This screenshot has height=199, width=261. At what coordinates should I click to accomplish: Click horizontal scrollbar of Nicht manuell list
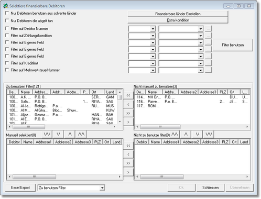point(192,127)
